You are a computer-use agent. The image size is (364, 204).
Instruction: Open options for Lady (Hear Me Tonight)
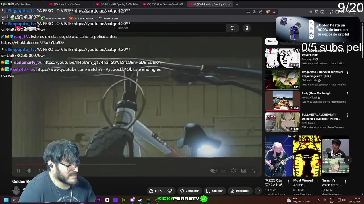(347, 93)
